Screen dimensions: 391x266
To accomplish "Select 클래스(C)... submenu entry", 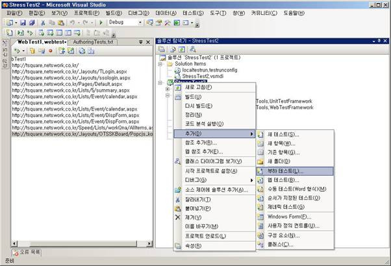I will (295, 245).
